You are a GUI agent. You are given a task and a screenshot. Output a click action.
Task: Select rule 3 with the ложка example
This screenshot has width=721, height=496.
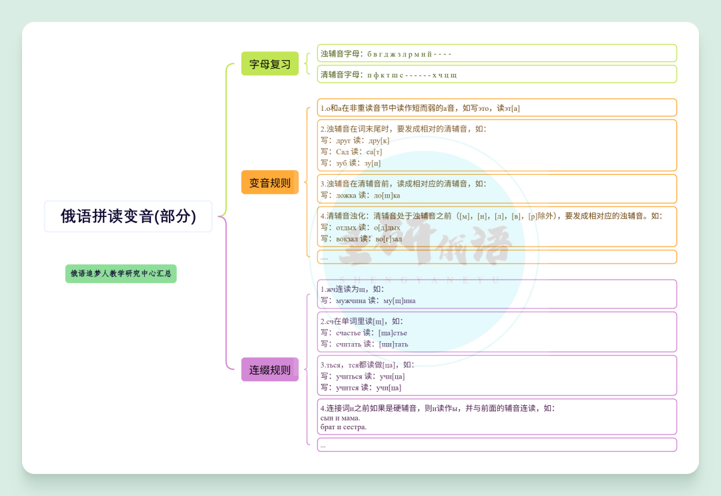tap(497, 189)
